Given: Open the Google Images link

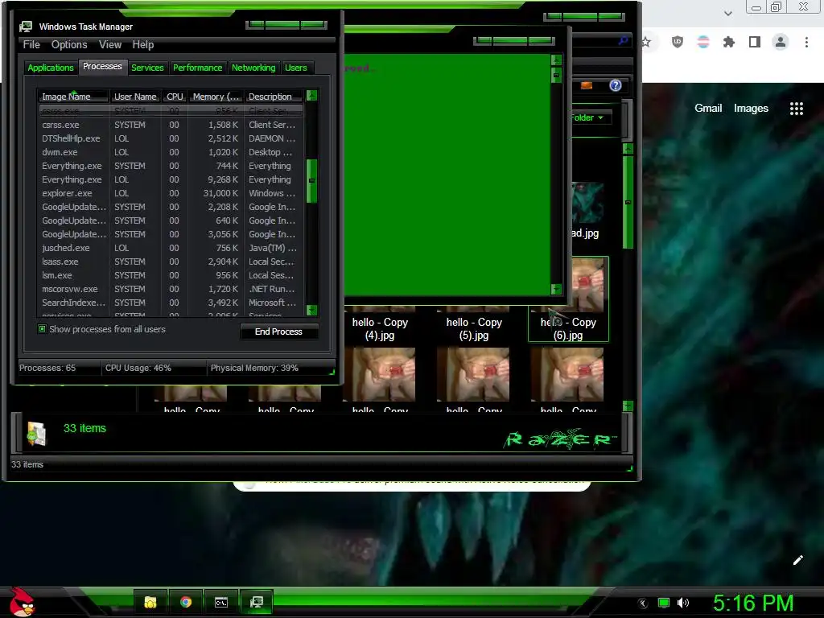Looking at the screenshot, I should click(x=751, y=109).
